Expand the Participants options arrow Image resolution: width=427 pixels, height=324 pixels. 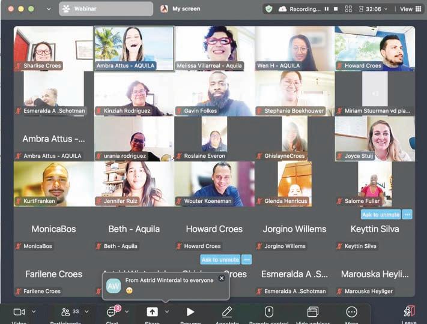(86, 311)
